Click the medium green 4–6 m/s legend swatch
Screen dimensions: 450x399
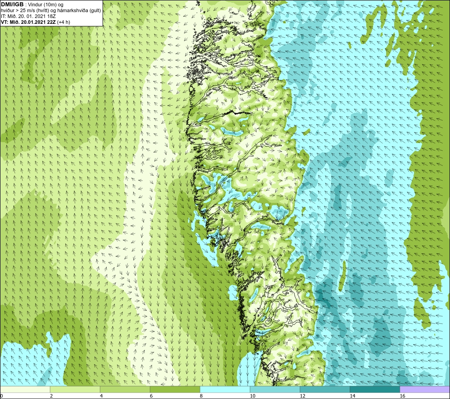[x=125, y=389]
